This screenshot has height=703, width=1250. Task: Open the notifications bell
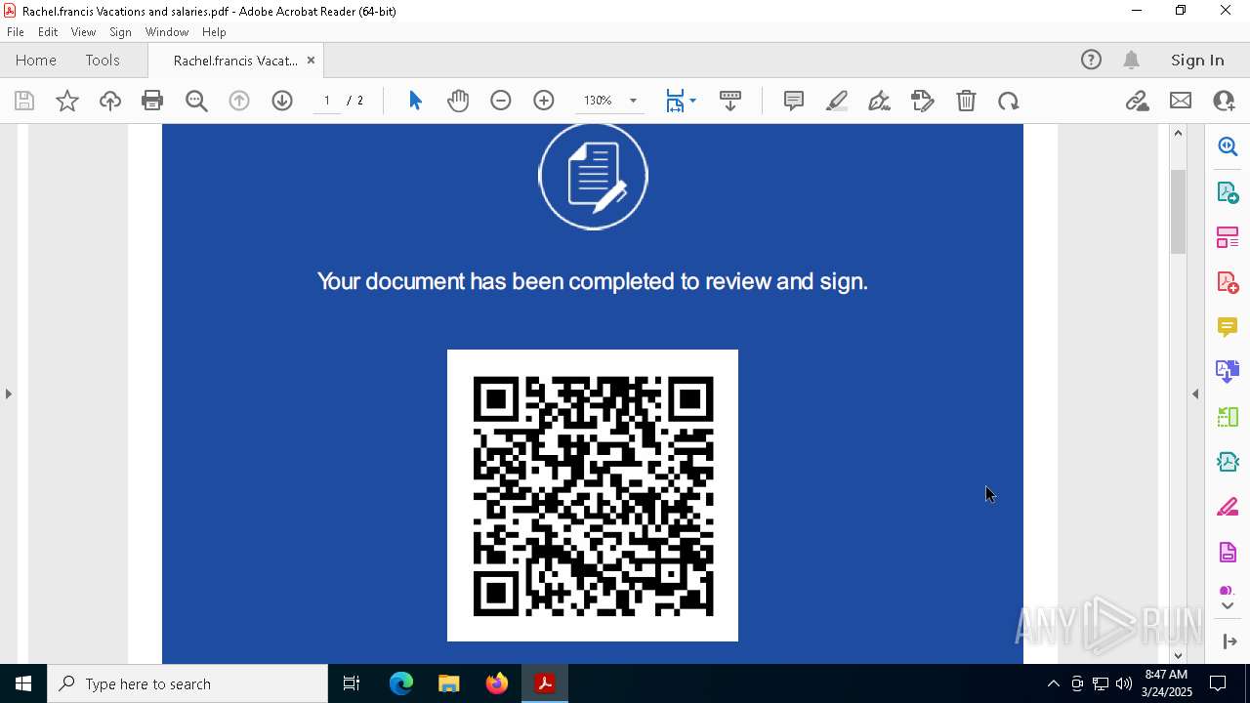[x=1132, y=60]
